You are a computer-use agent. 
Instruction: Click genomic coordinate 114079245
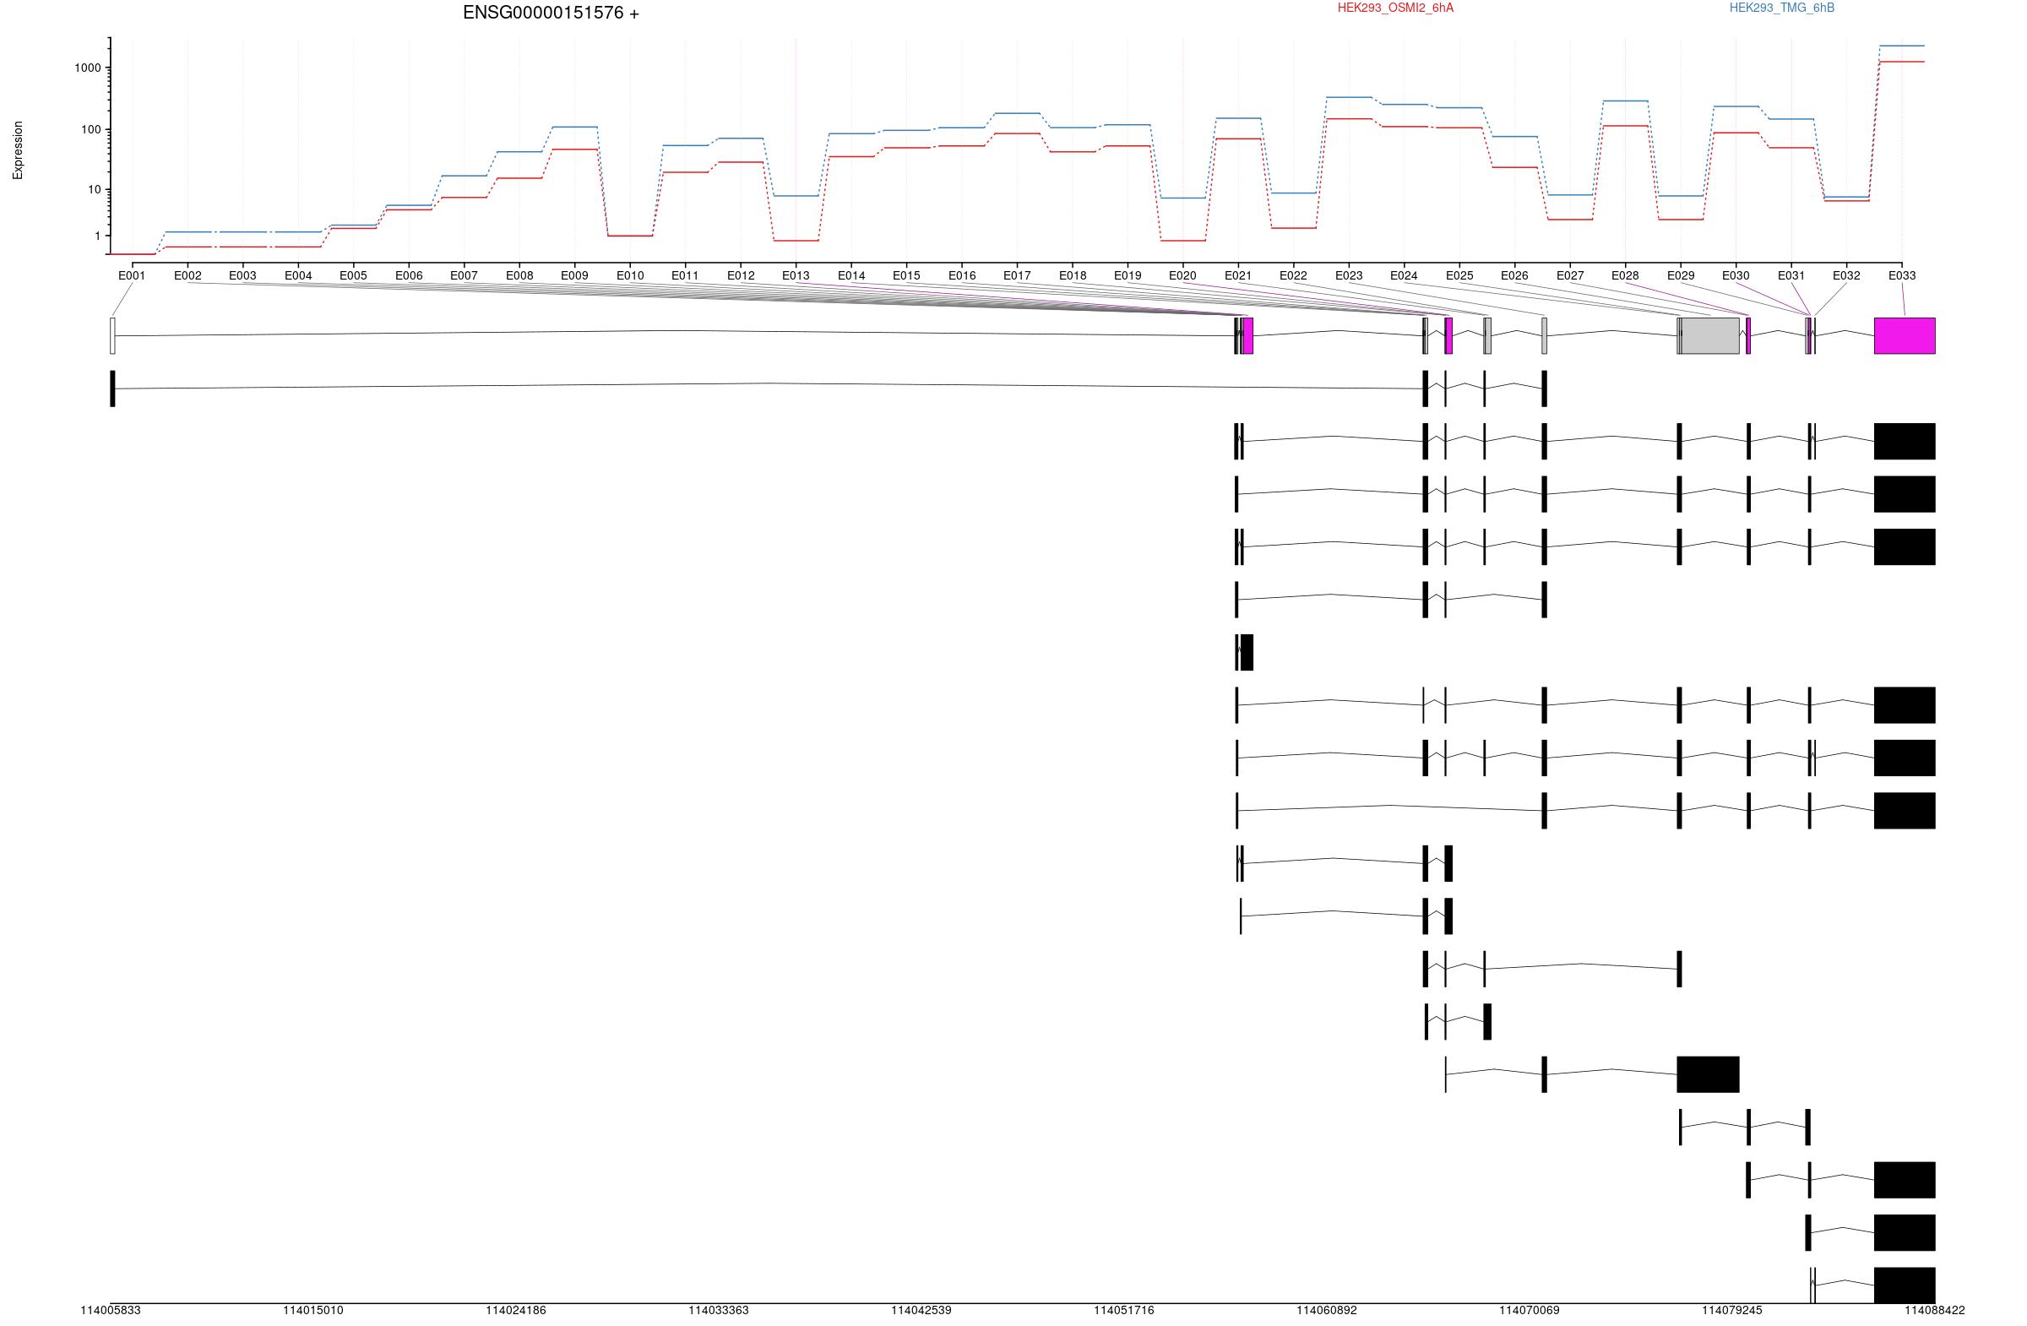1732,1310
